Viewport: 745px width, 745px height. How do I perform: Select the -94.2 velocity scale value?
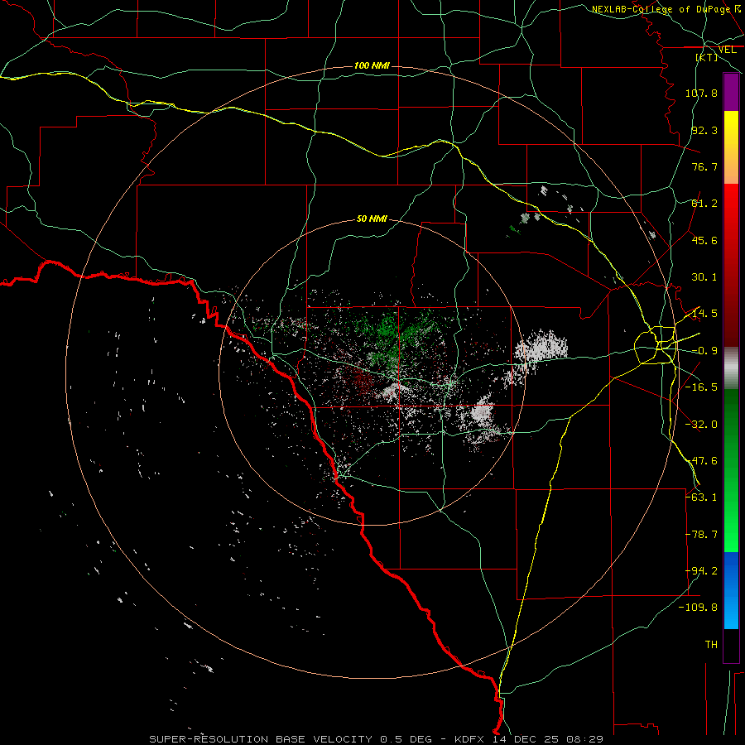click(701, 571)
